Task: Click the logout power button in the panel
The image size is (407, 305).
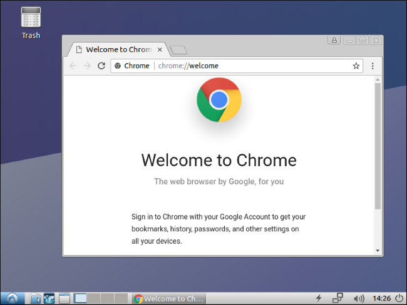Action: click(399, 298)
